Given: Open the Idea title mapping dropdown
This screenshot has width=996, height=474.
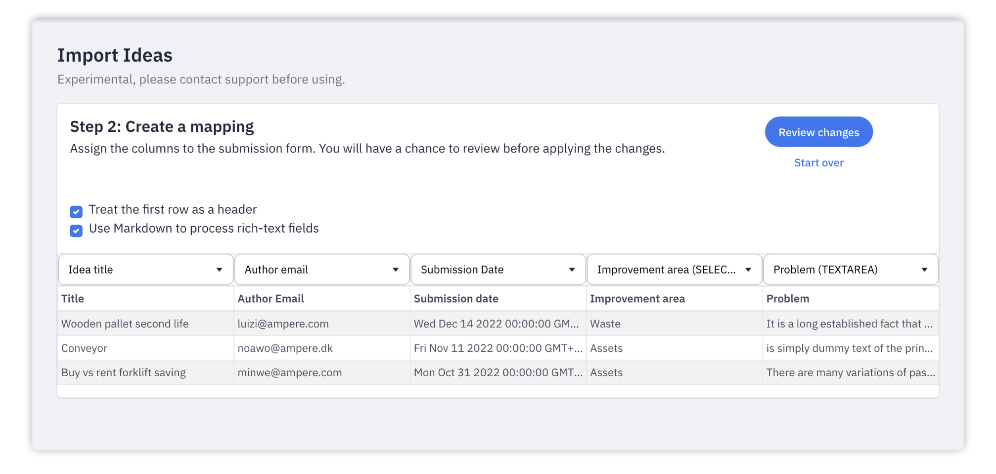Looking at the screenshot, I should (145, 270).
